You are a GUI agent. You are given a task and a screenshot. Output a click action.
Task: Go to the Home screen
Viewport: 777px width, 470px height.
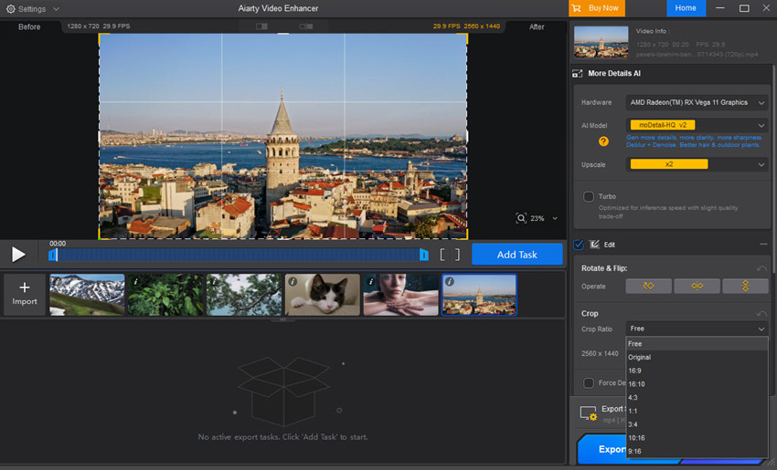tap(686, 8)
